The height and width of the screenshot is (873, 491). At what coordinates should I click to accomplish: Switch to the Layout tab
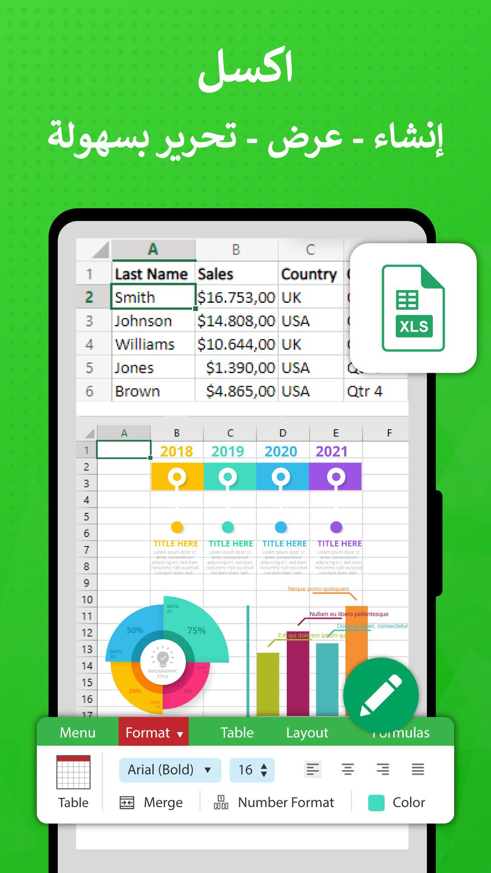coord(307,733)
